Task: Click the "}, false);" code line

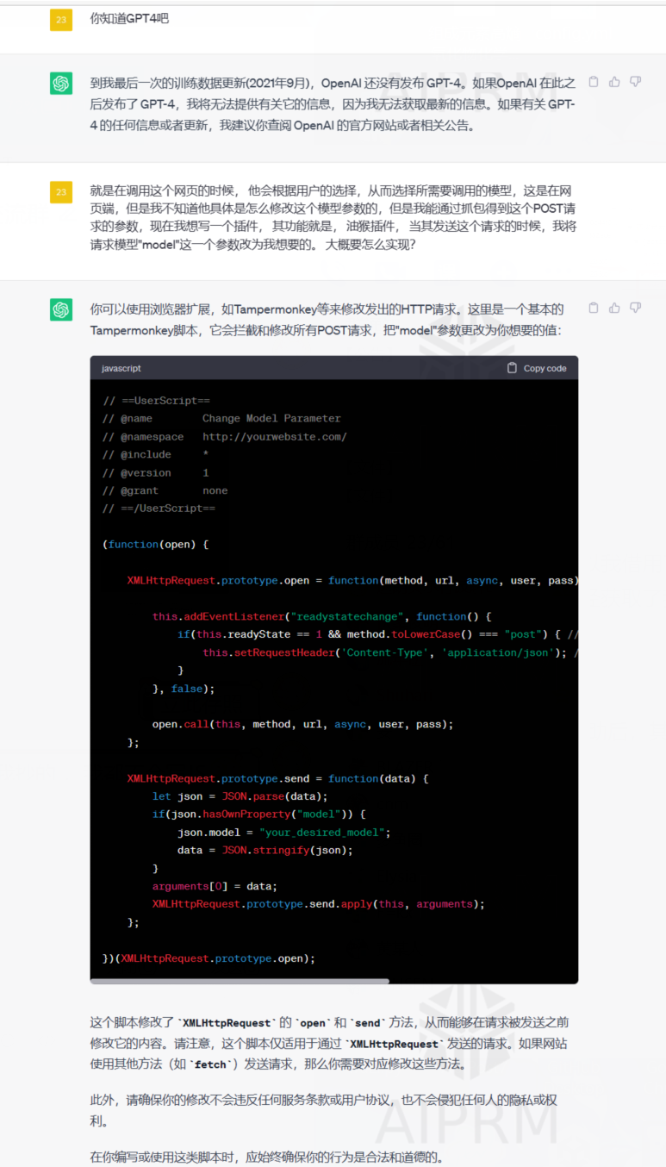Action: click(x=184, y=689)
